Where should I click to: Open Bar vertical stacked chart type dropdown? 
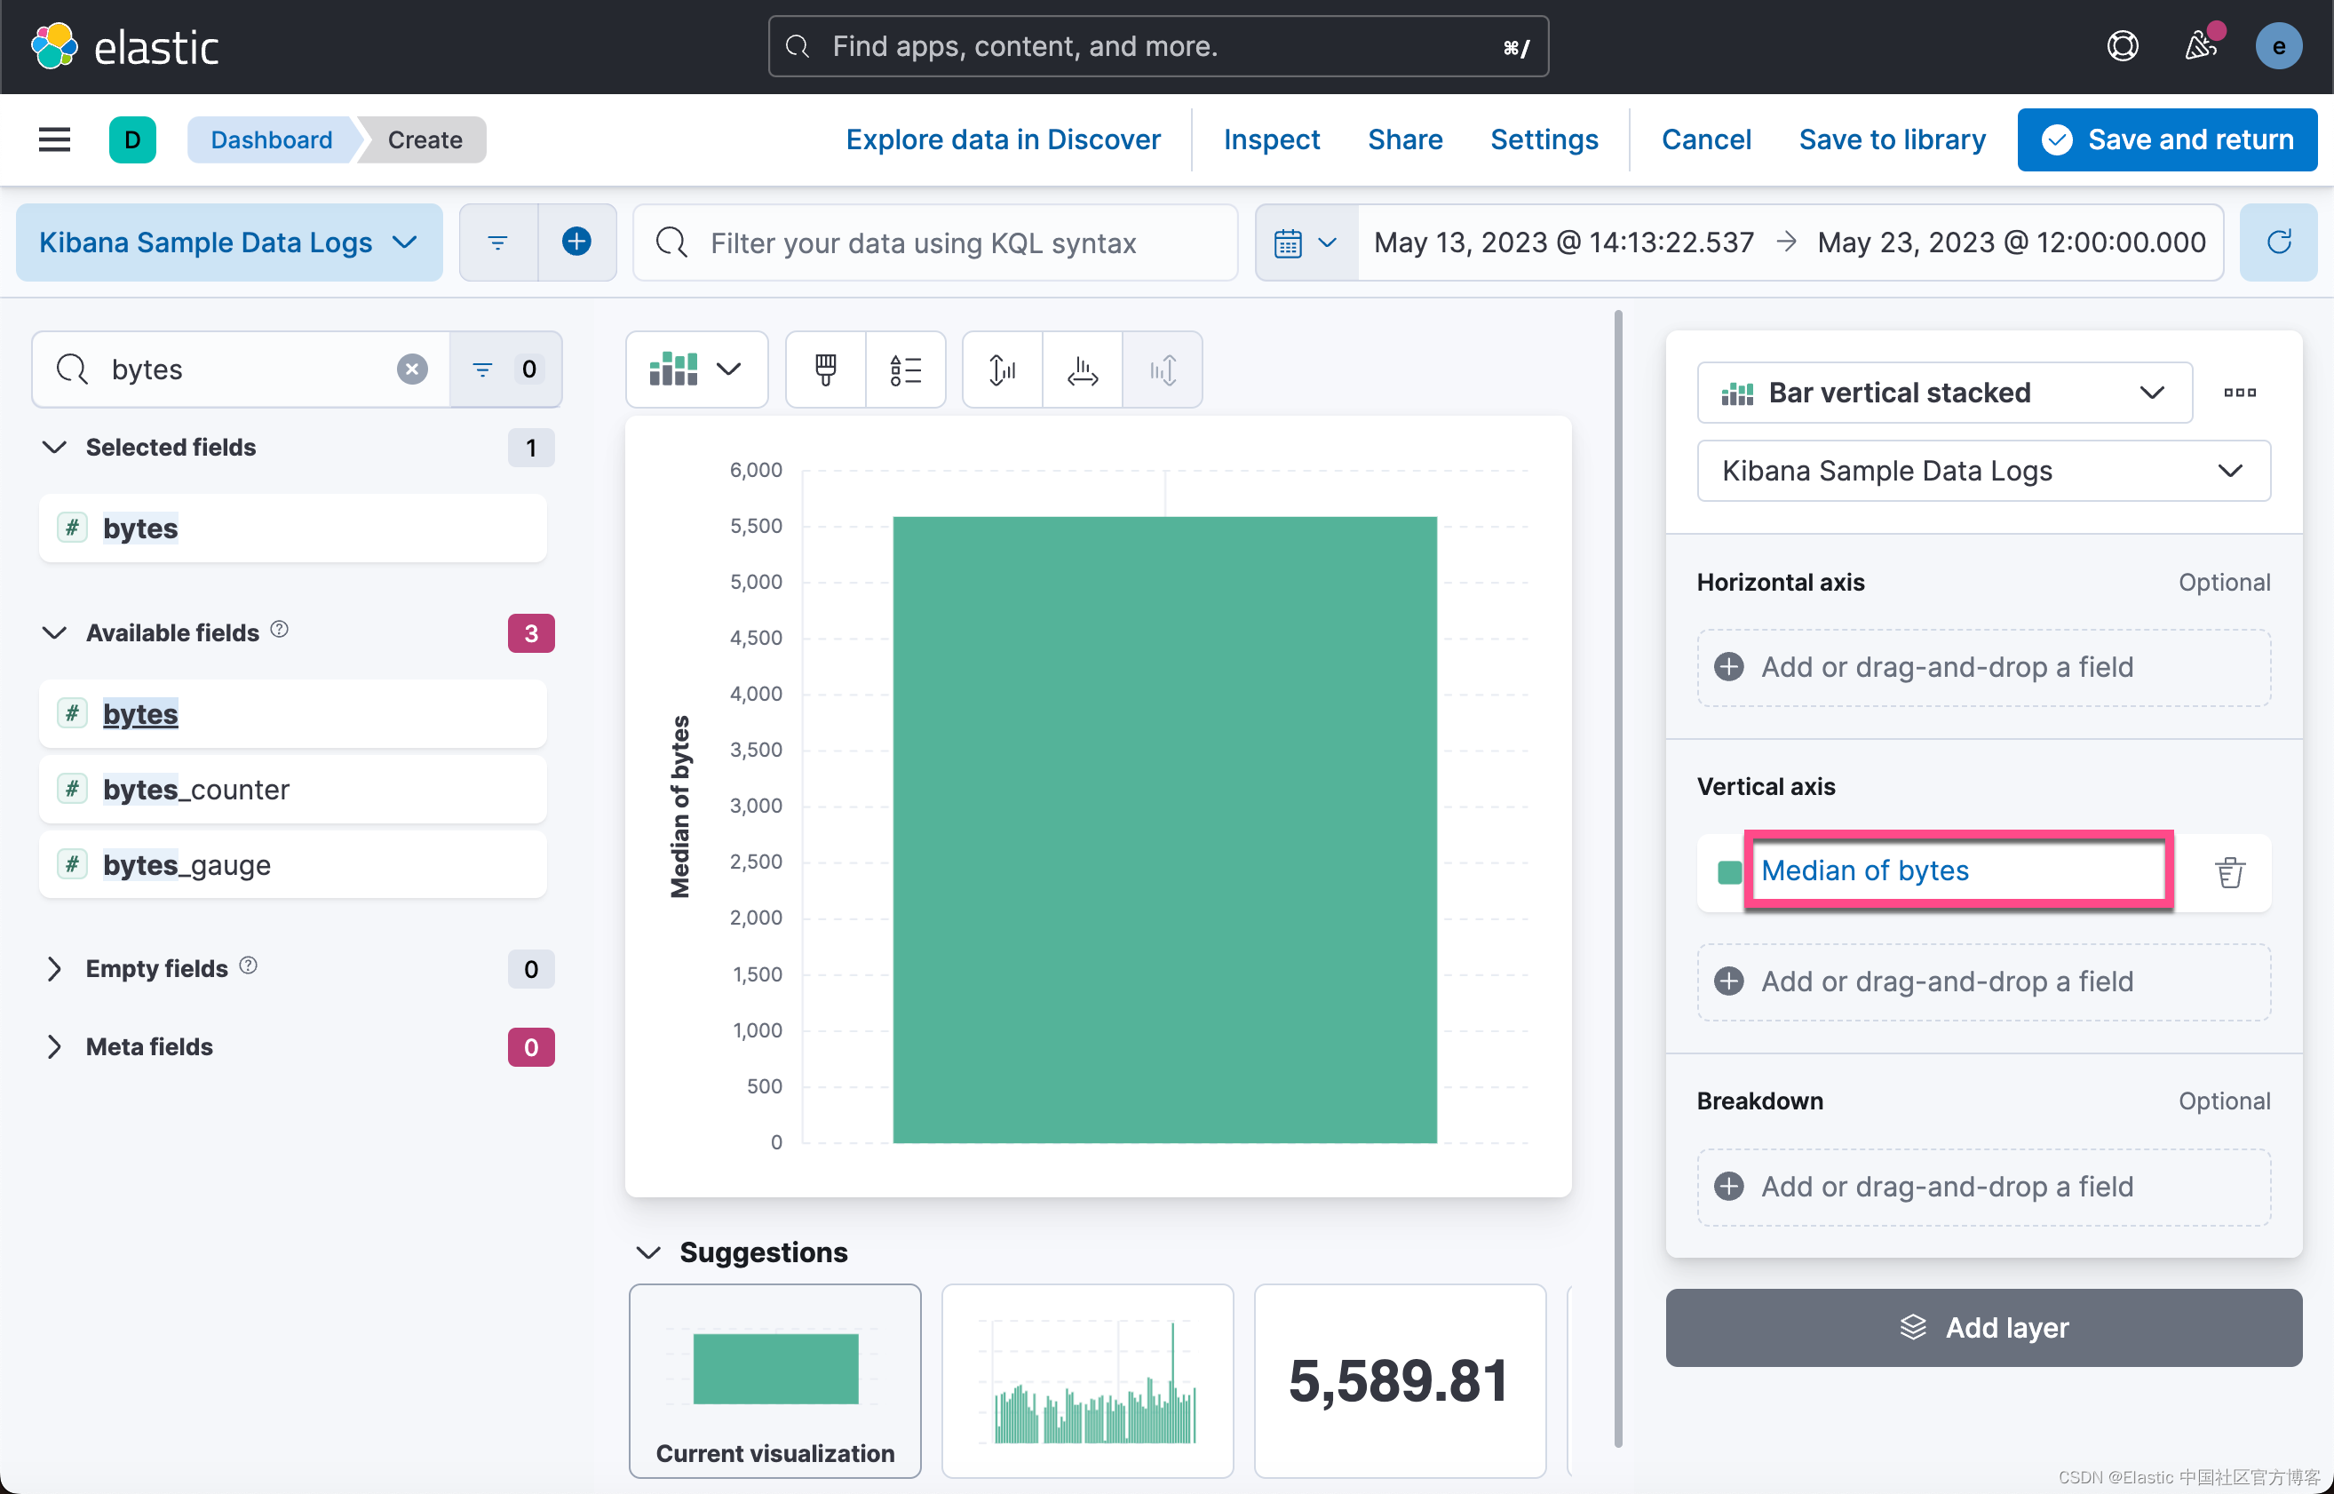click(1944, 393)
